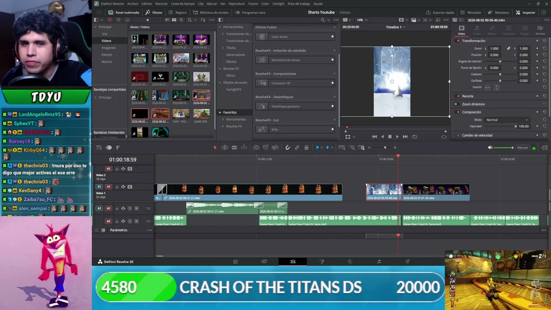This screenshot has height=310, width=551.
Task: Toggle loop playback in the viewer
Action: tap(415, 136)
